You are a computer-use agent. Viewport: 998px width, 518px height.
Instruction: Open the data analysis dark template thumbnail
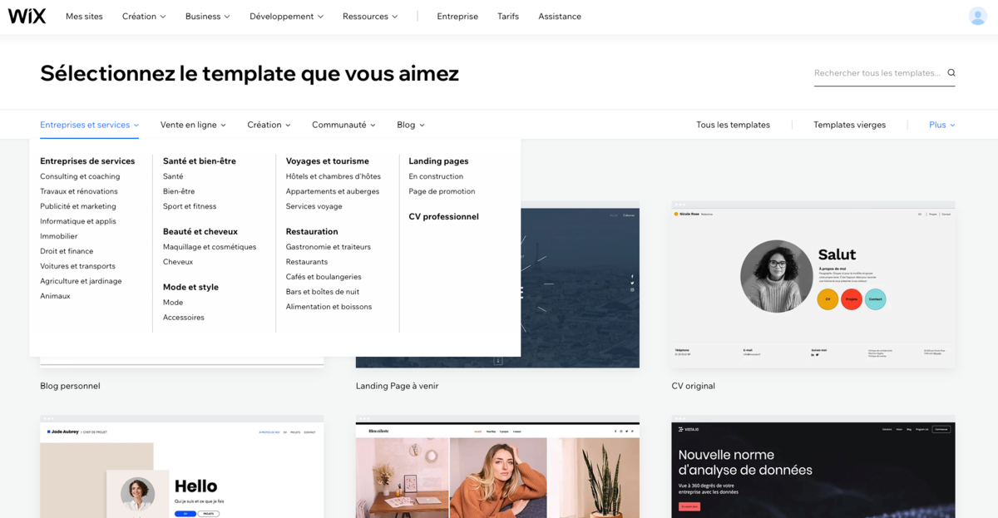[x=813, y=466]
